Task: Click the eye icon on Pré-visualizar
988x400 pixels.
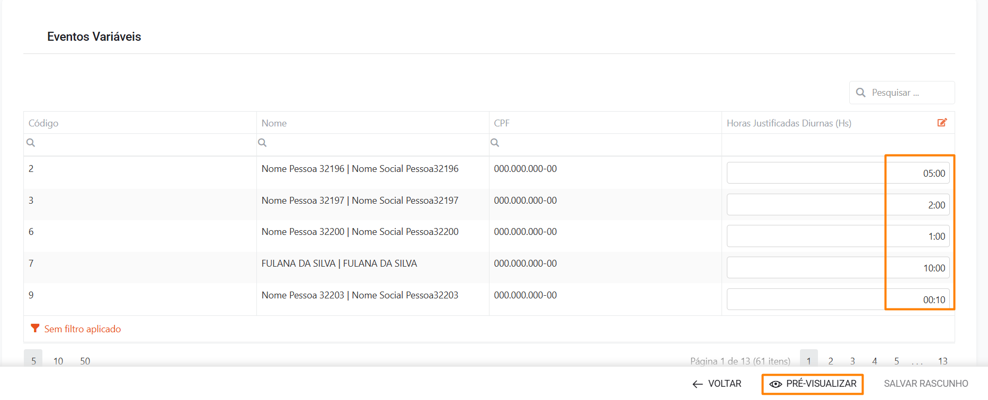Action: (776, 384)
